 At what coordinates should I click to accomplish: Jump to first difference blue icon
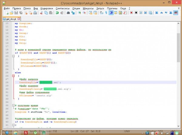click(157, 13)
